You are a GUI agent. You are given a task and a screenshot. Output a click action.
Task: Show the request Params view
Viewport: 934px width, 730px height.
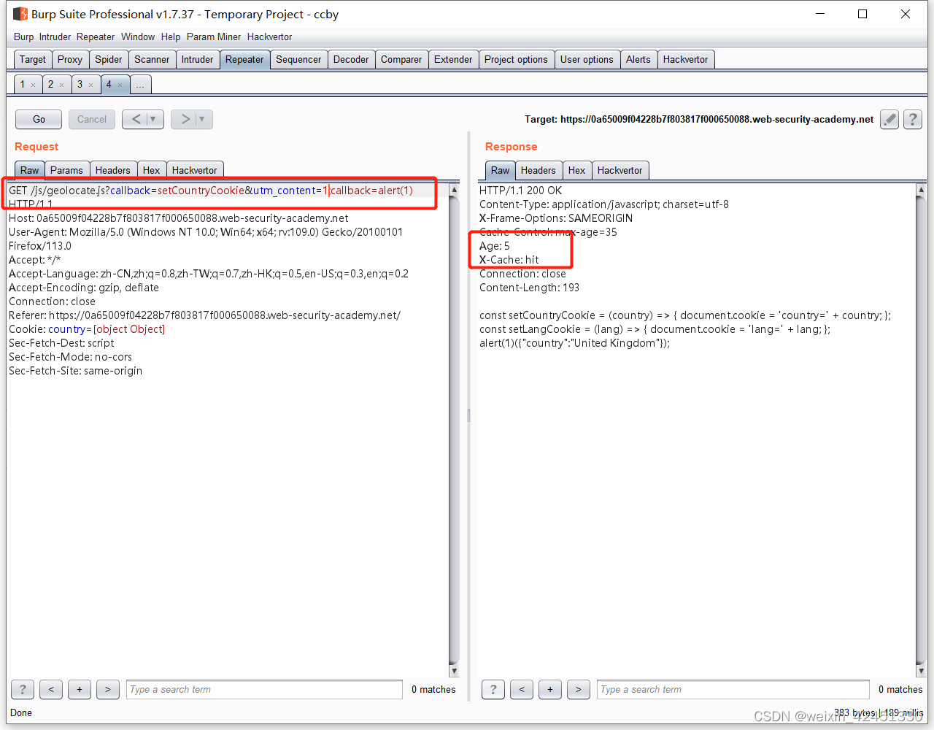click(x=66, y=170)
